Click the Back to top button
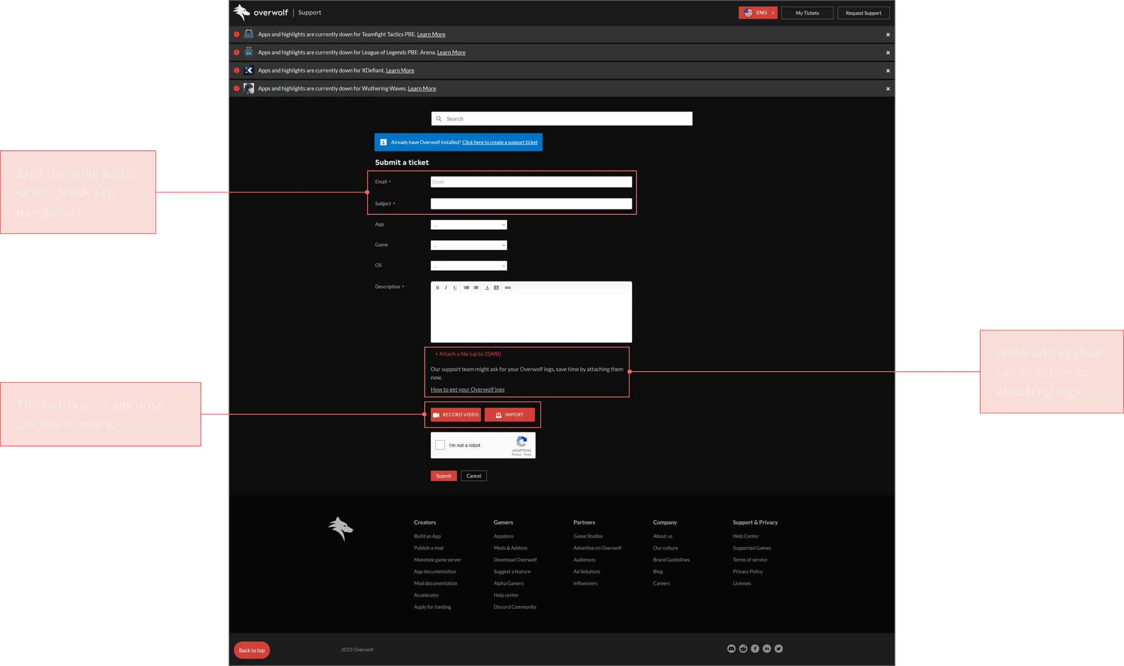 (x=252, y=650)
